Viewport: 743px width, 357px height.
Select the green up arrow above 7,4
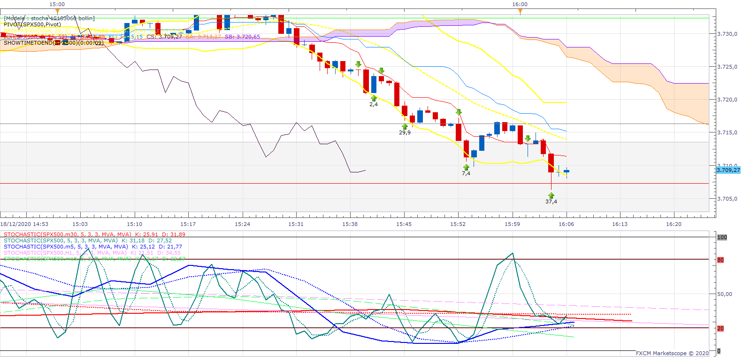tap(466, 167)
